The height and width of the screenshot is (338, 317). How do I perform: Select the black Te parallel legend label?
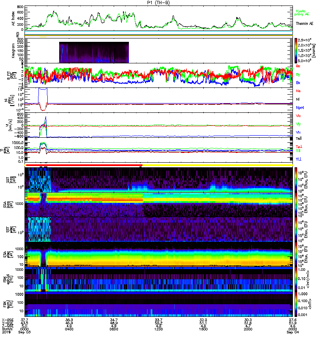pos(299,139)
